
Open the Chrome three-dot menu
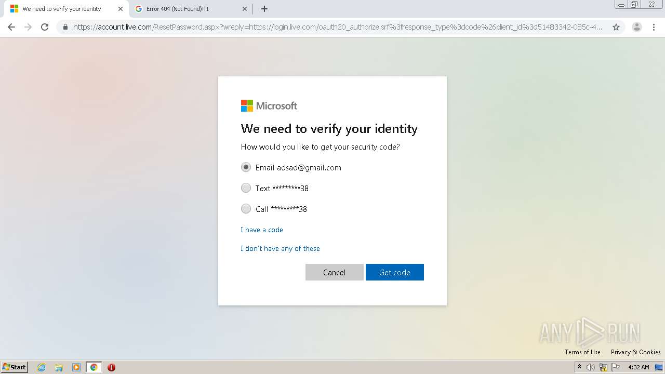(654, 27)
